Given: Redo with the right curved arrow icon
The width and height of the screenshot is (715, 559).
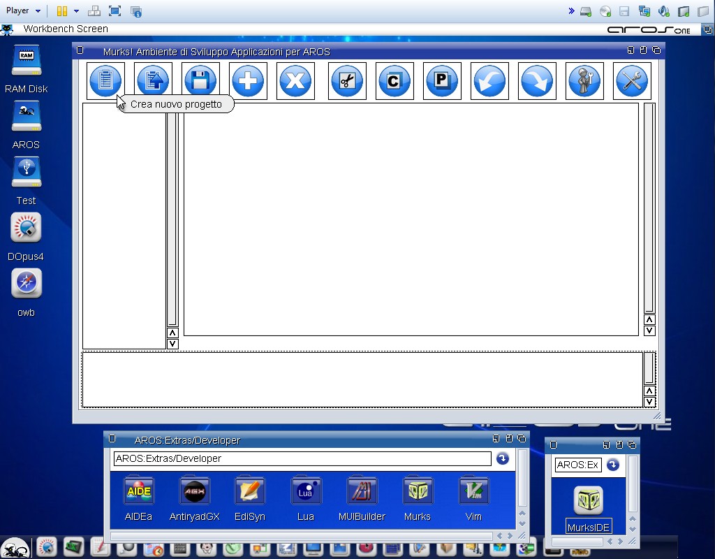Looking at the screenshot, I should click(x=537, y=81).
